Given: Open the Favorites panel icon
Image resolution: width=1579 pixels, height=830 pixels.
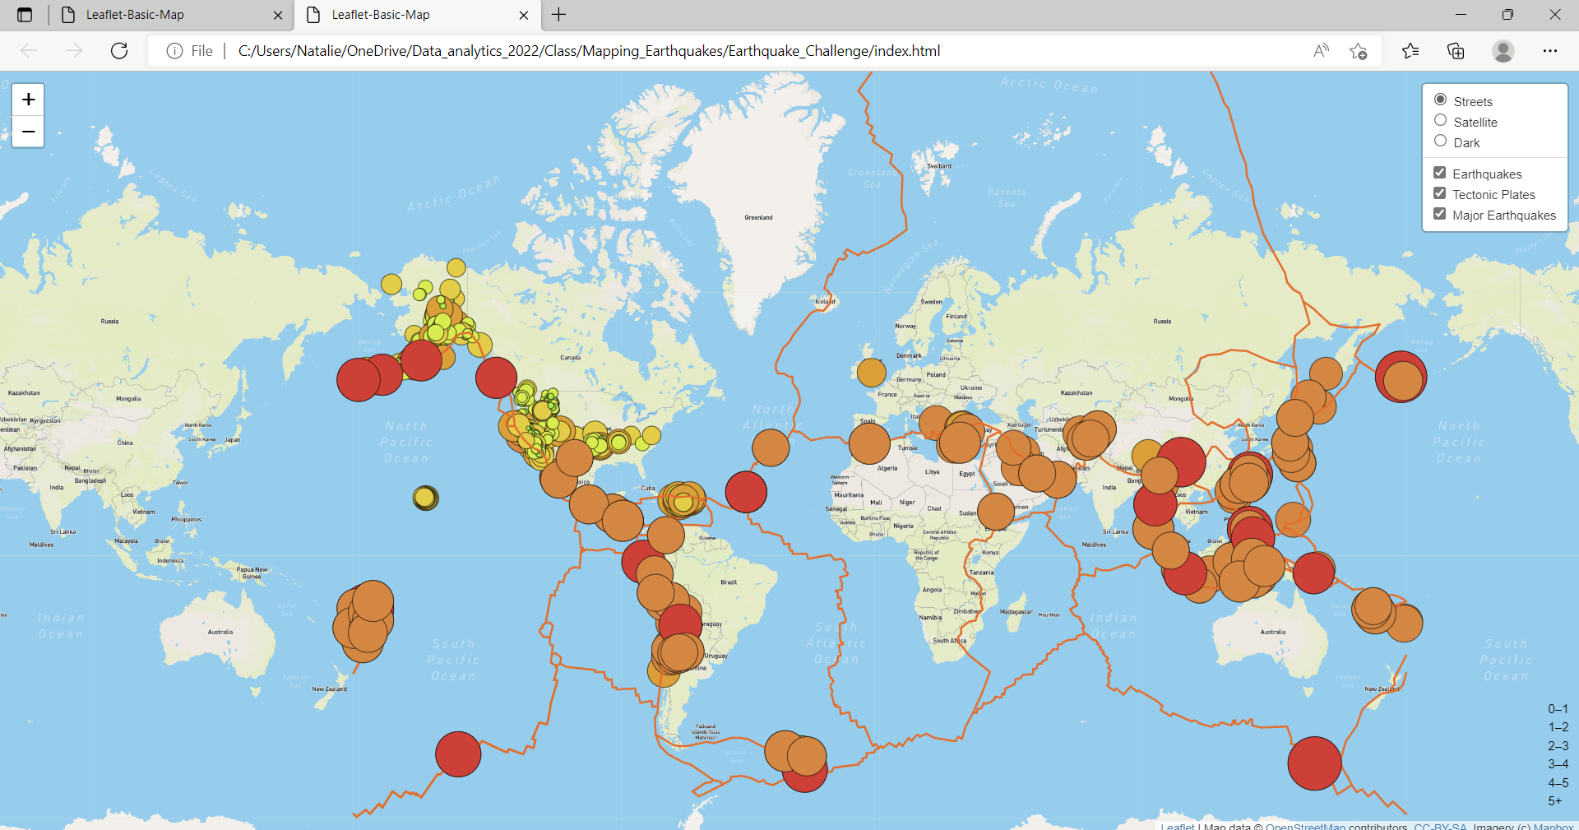Looking at the screenshot, I should (x=1410, y=50).
